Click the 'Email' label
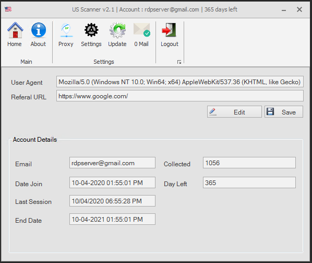Viewport: 312px width, 263px height. [23, 164]
